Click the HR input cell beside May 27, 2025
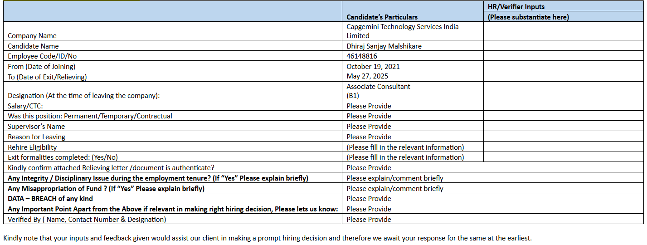 tap(563, 77)
